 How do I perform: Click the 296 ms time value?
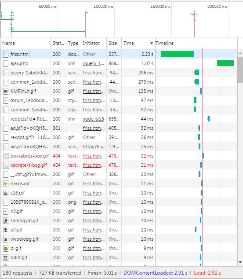tap(145, 73)
